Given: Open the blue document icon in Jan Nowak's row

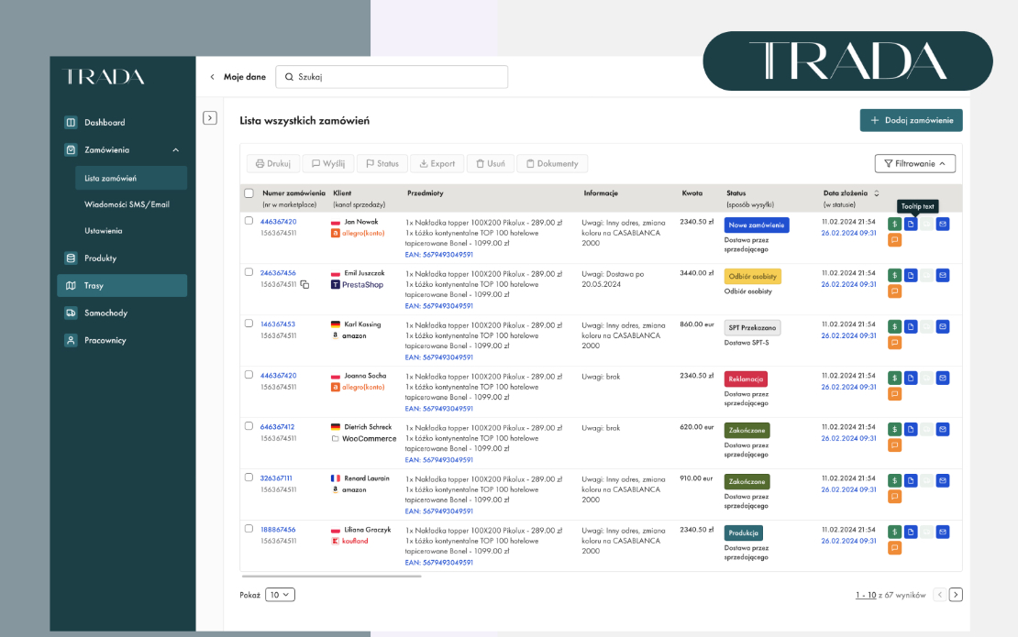Looking at the screenshot, I should (x=911, y=224).
